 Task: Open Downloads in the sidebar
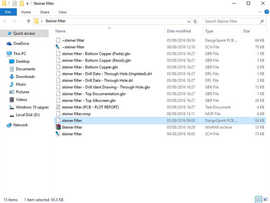tap(25, 77)
